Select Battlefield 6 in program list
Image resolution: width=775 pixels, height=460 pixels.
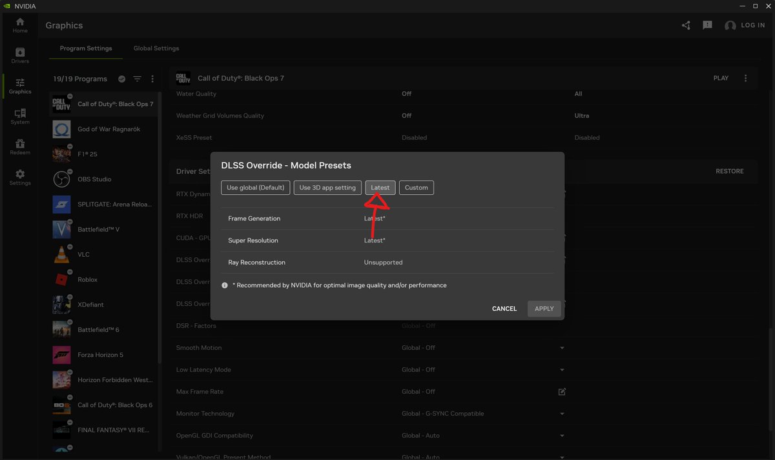coord(103,330)
